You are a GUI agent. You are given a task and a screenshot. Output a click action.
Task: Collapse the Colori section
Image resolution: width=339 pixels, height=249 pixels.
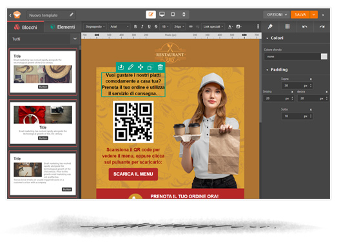(x=267, y=38)
